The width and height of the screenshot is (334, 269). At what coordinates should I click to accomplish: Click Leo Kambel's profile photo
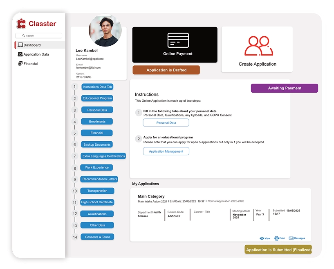[x=105, y=31]
